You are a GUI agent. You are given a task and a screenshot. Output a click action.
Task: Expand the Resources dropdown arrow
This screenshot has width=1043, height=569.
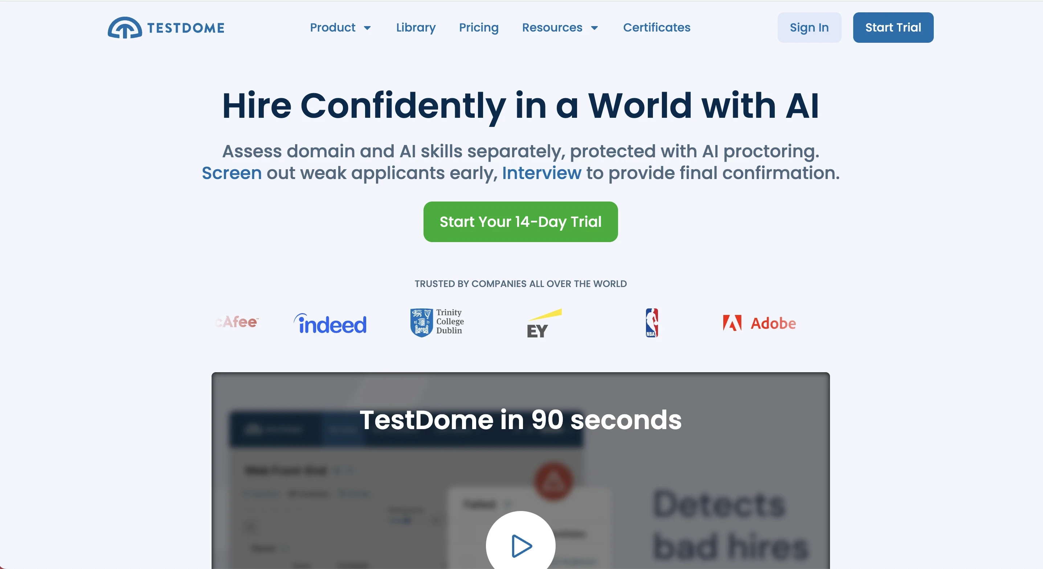594,28
